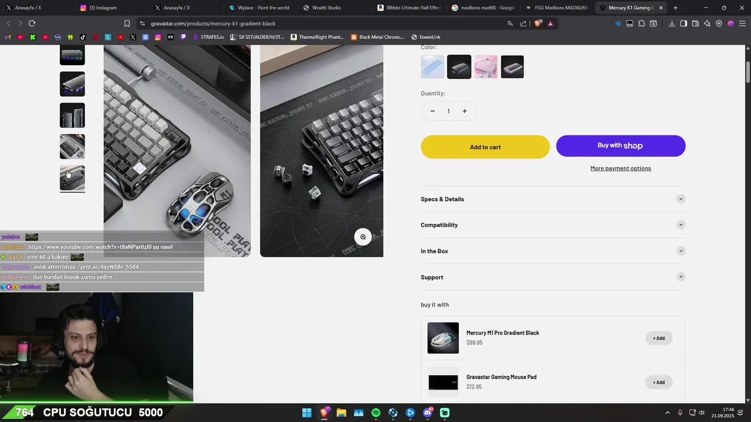Viewport: 751px width, 422px height.
Task: Open the Brave Rewards triangle icon
Action: (x=550, y=23)
